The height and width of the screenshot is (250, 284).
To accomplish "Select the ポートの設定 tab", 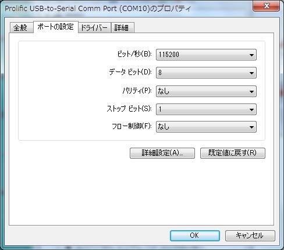I will 56,27.
